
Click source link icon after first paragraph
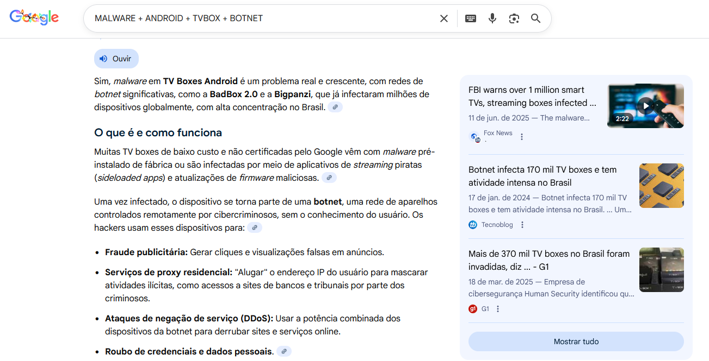click(x=335, y=107)
